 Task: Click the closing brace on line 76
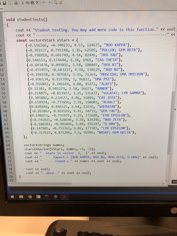coord(20,177)
